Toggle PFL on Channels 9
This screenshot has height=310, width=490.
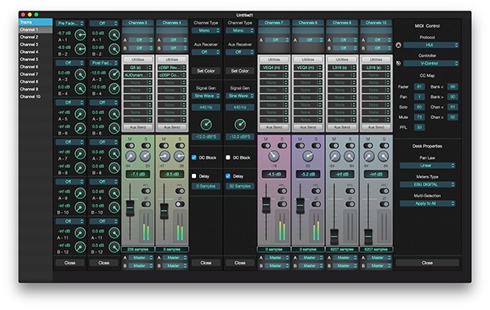pyautogui.click(x=350, y=191)
